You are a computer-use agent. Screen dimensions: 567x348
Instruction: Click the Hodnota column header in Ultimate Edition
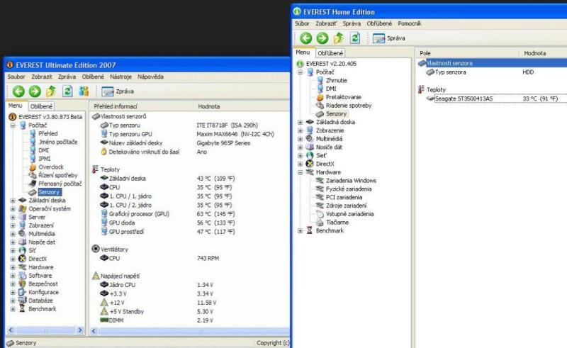208,106
